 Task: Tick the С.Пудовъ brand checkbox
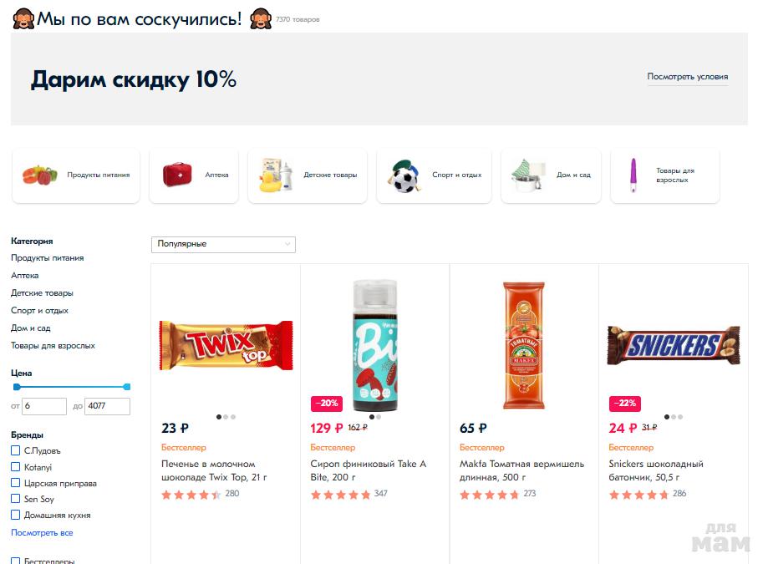click(16, 451)
